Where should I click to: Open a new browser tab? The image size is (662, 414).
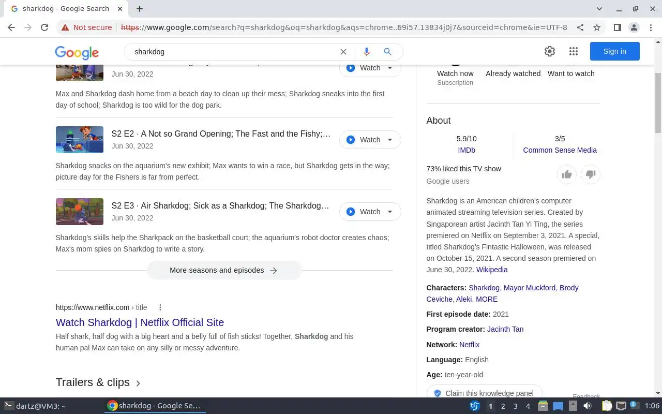click(140, 9)
